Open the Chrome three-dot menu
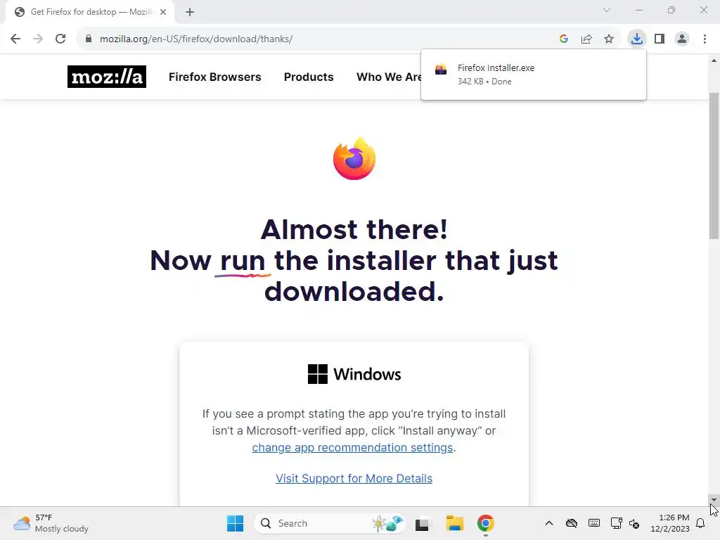Image resolution: width=720 pixels, height=540 pixels. coord(705,39)
